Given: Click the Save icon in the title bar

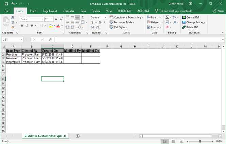Looking at the screenshot, I should tap(4, 4).
